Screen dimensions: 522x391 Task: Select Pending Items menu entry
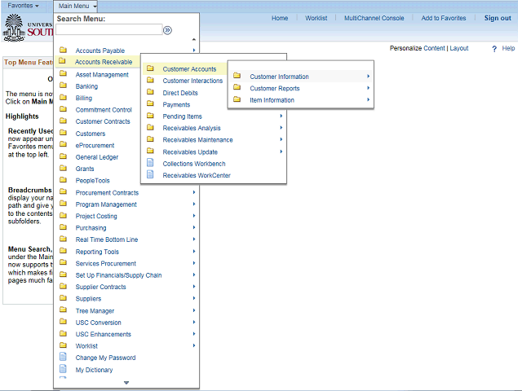[182, 116]
